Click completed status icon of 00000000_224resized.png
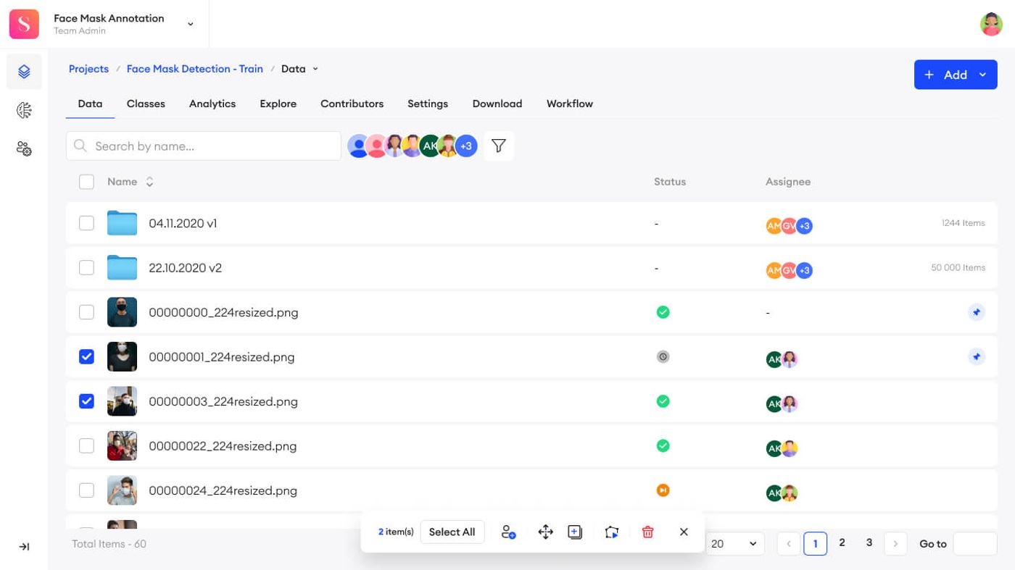 (663, 312)
